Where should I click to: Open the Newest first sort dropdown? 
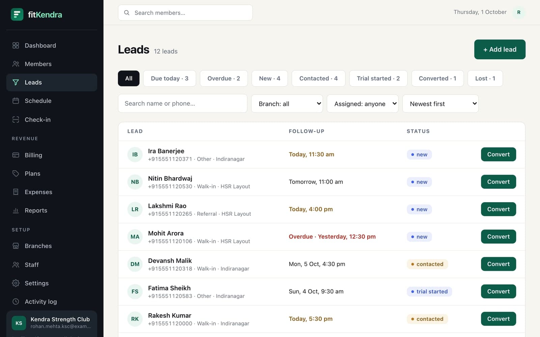440,104
